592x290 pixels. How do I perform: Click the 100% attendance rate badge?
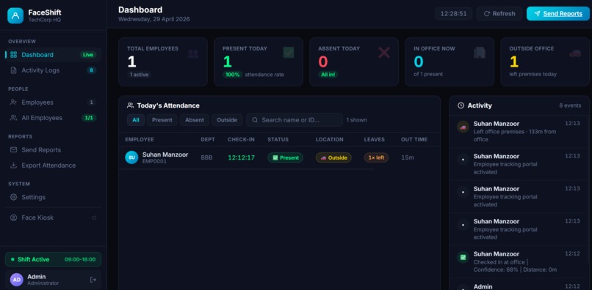233,75
